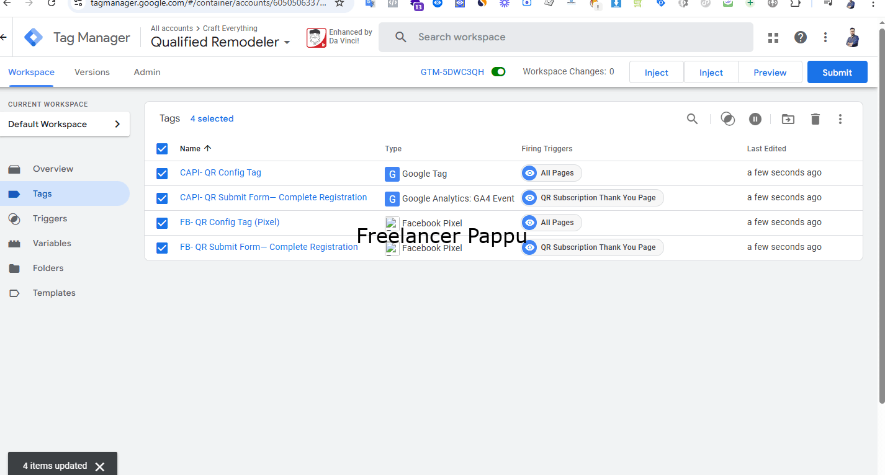This screenshot has width=885, height=475.
Task: Open the Google apps grid
Action: click(x=773, y=38)
